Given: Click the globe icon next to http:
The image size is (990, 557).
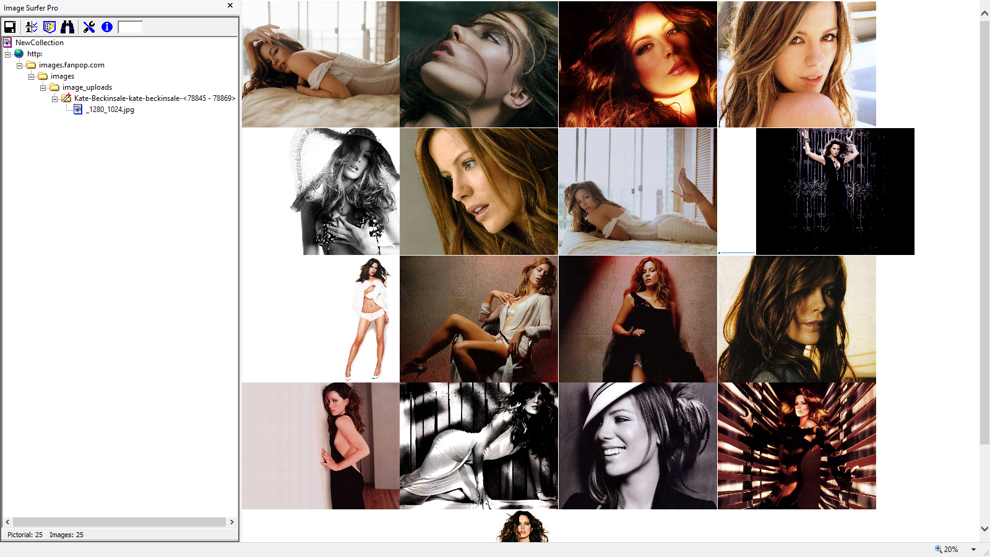Looking at the screenshot, I should point(19,54).
